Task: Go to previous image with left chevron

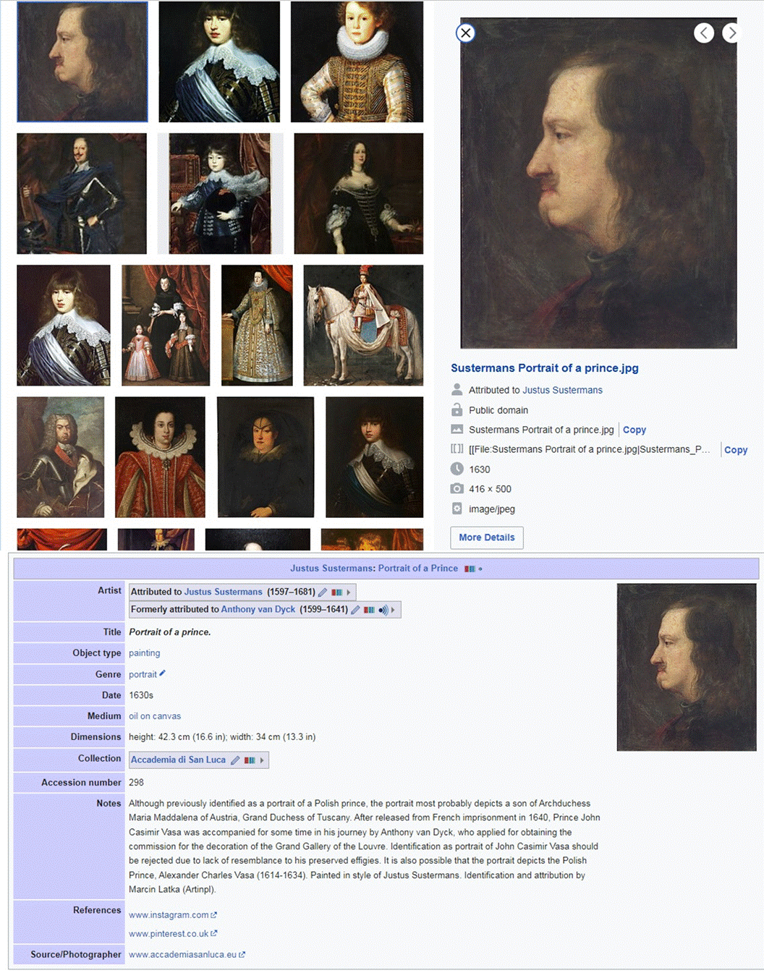Action: [704, 33]
